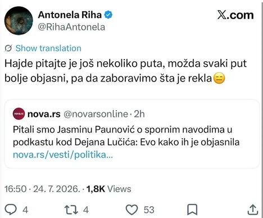Click the @novarsonline handle
Screen dimensions: 263x218
96,114
